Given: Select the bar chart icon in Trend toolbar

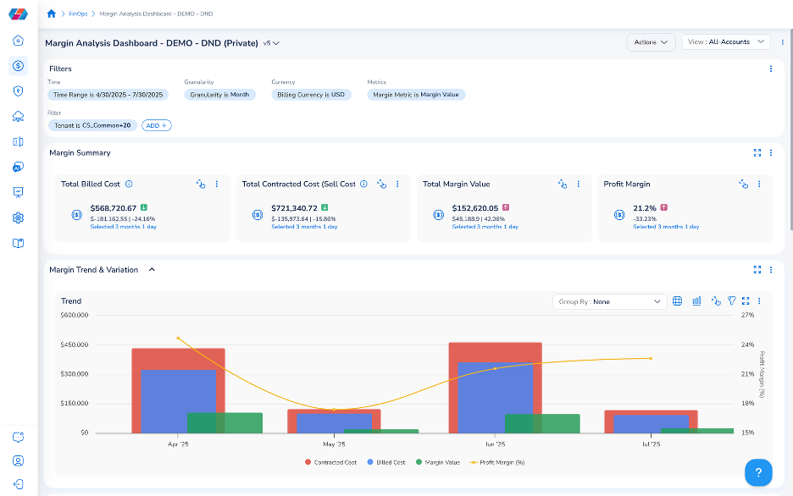Looking at the screenshot, I should click(696, 301).
